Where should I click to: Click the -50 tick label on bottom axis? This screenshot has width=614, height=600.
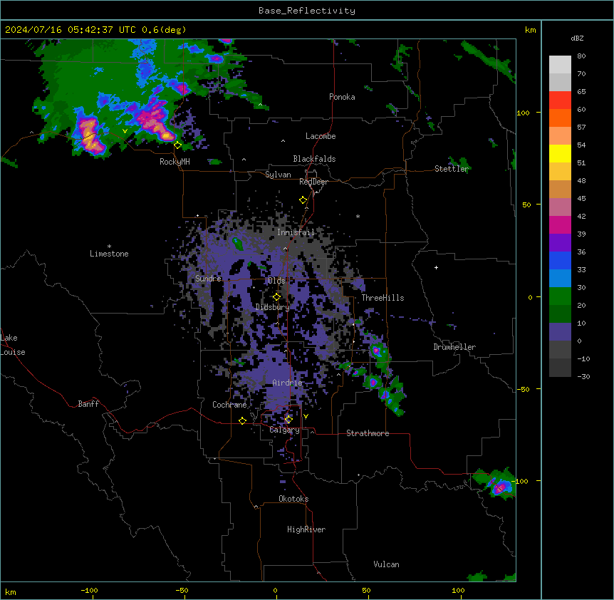coord(182,590)
